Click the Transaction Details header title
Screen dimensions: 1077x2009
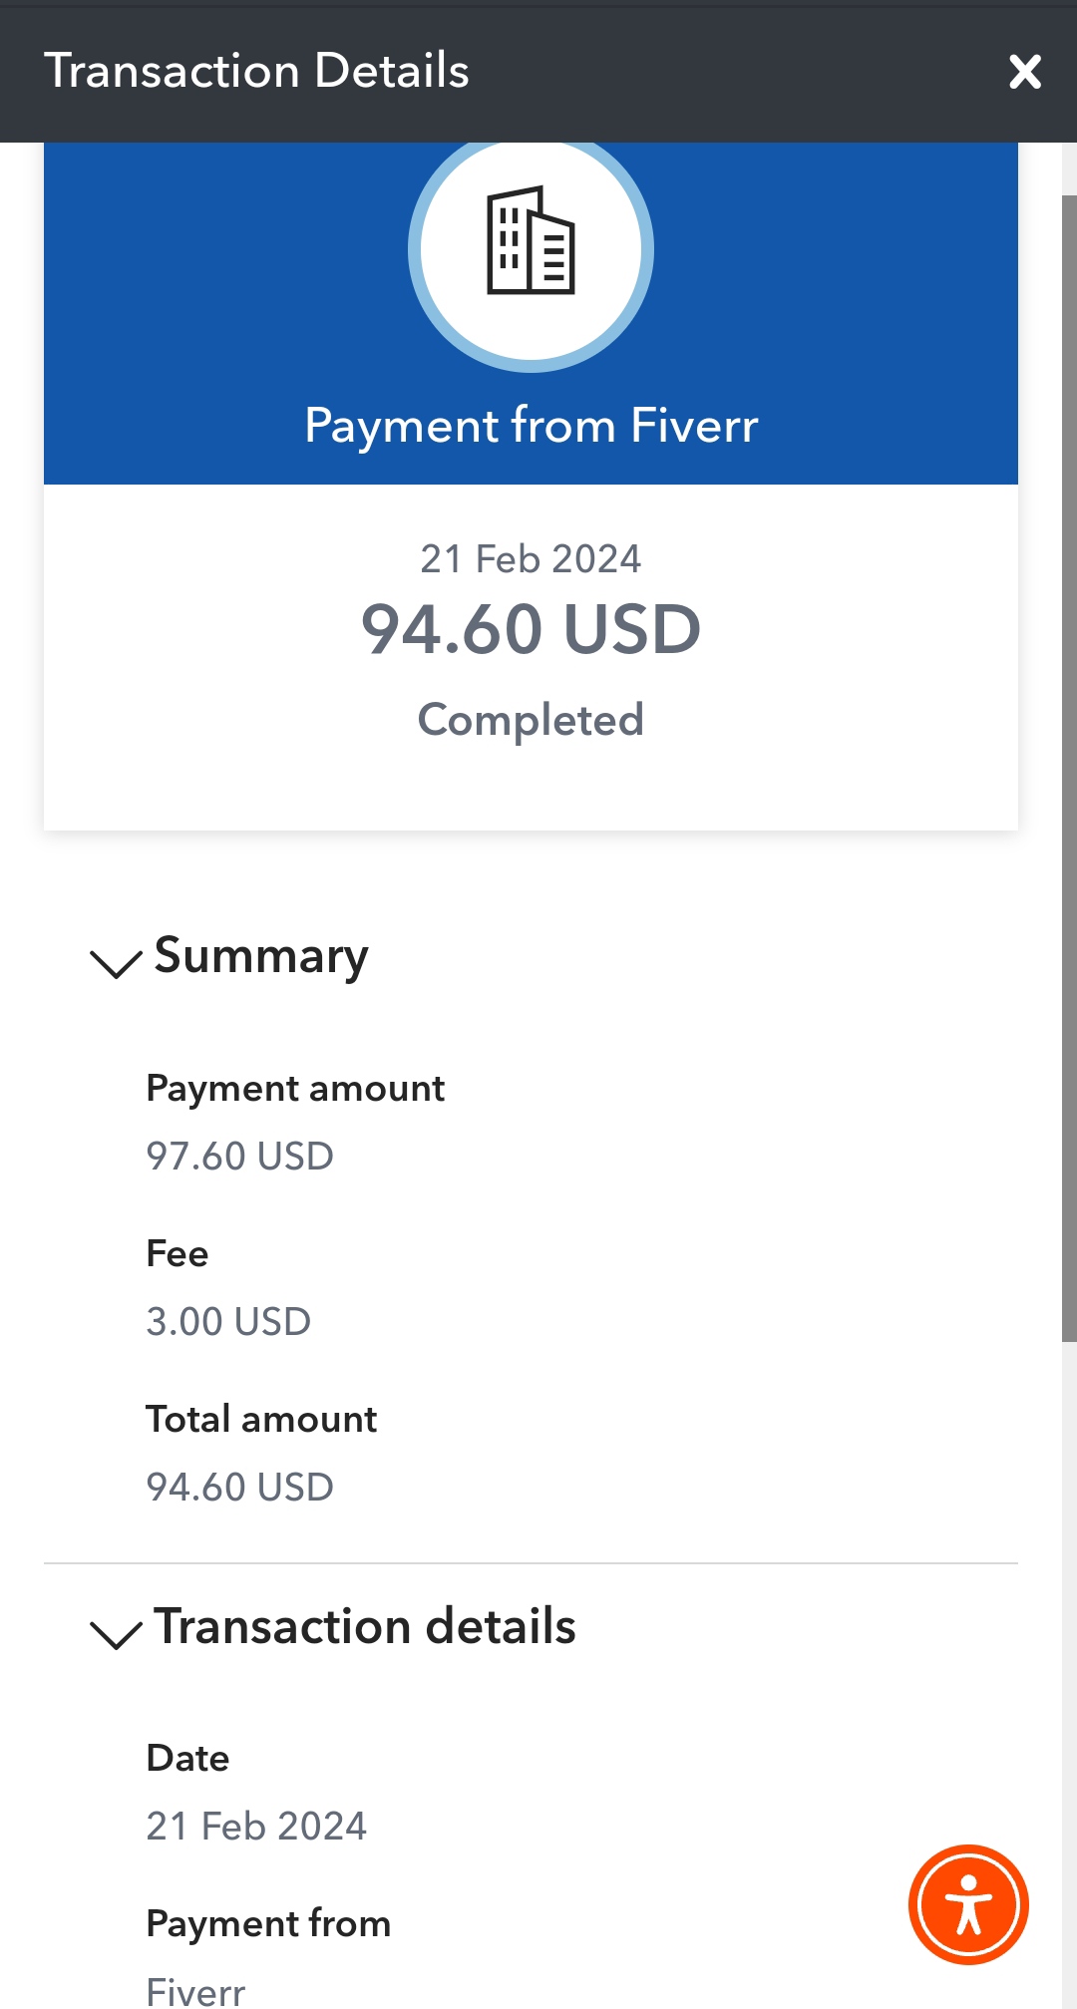tap(256, 71)
